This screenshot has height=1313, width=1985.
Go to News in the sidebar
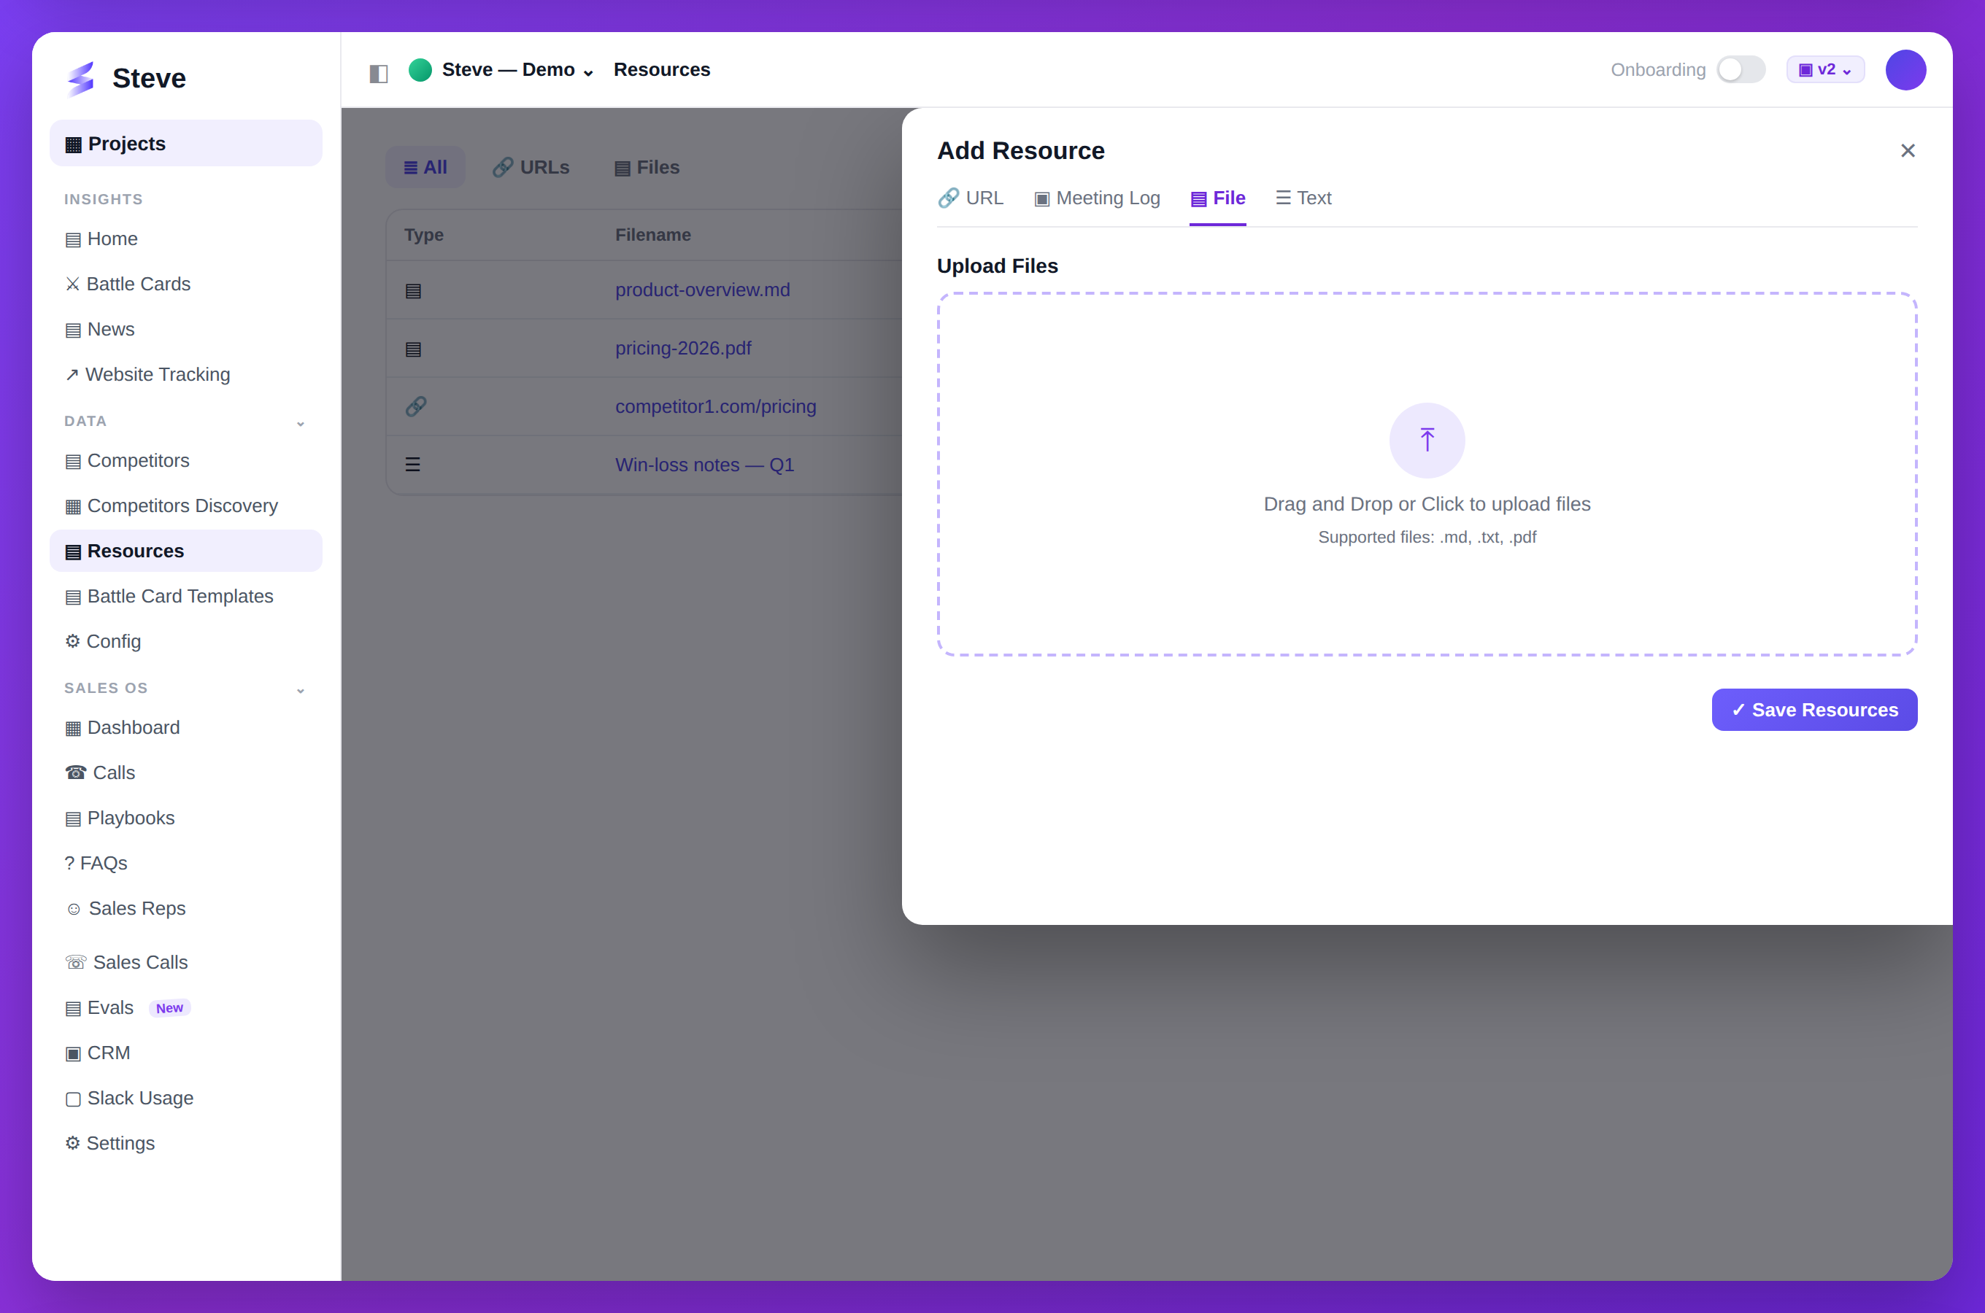186,330
